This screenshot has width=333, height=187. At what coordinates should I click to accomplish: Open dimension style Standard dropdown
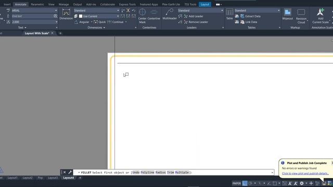[x=118, y=10]
